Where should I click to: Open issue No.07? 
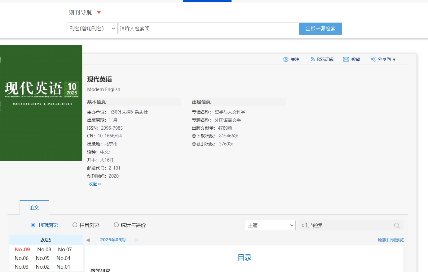click(x=65, y=249)
